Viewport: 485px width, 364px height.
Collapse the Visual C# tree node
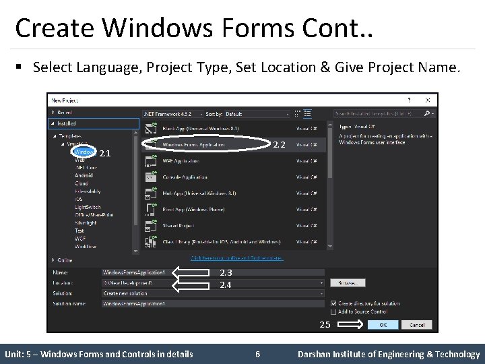tap(63, 144)
